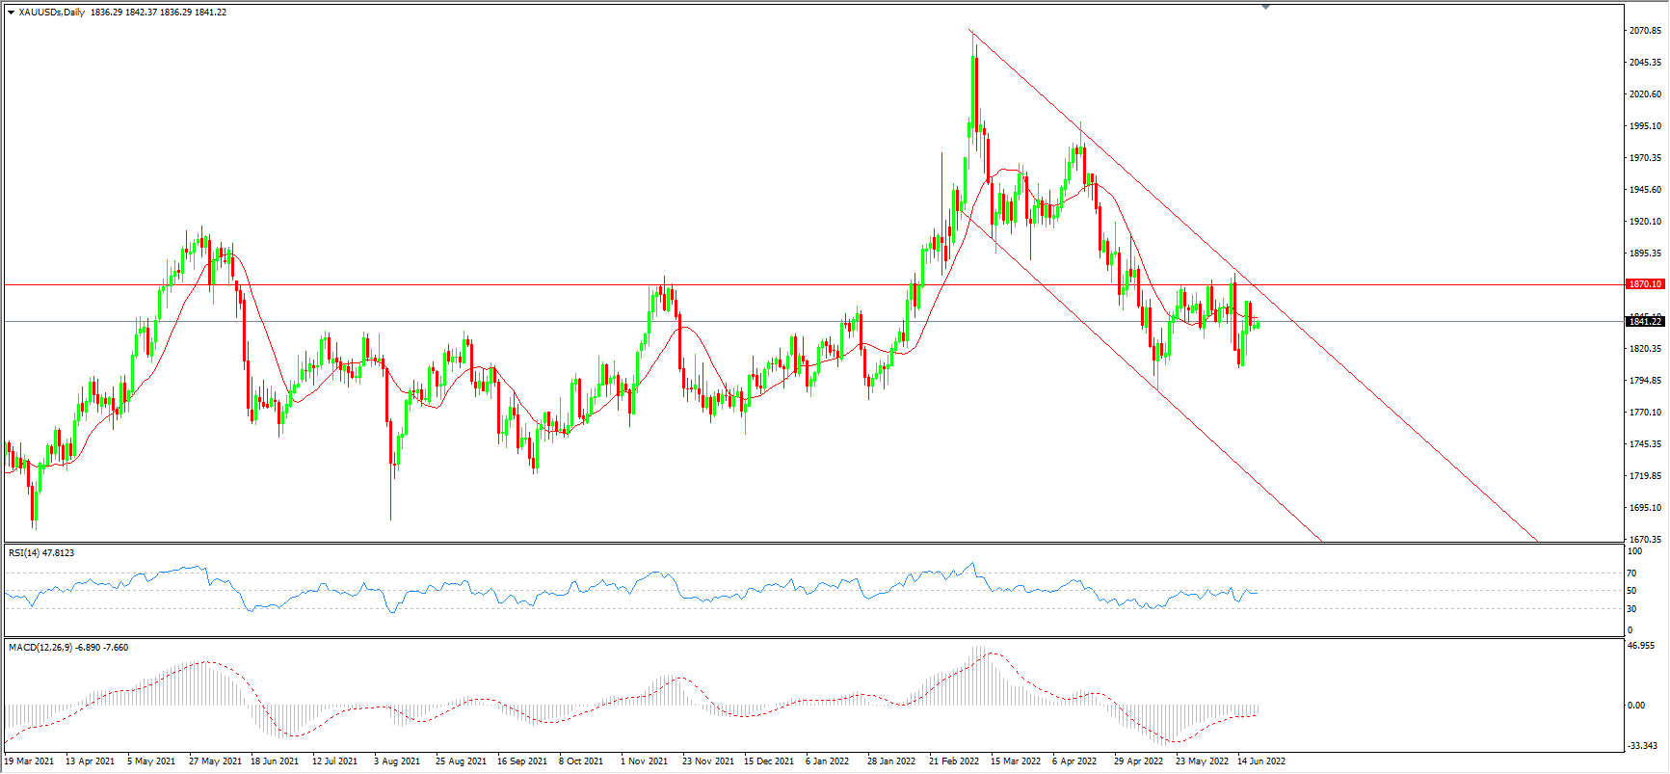This screenshot has height=774, width=1670.
Task: Click the 70 level on the RSI scale
Action: 1631,574
